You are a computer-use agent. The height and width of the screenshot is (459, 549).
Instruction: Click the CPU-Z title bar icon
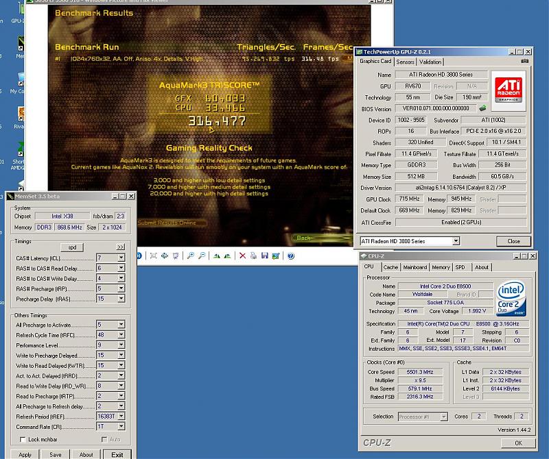(364, 256)
